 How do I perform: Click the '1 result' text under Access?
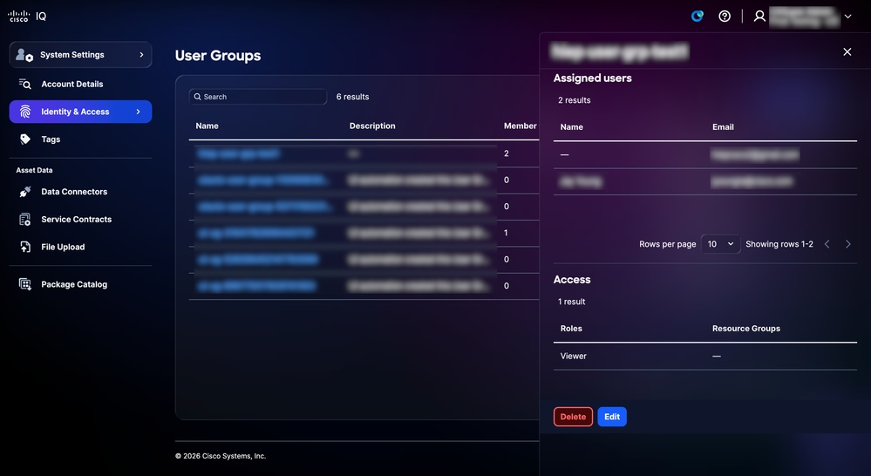pos(572,302)
